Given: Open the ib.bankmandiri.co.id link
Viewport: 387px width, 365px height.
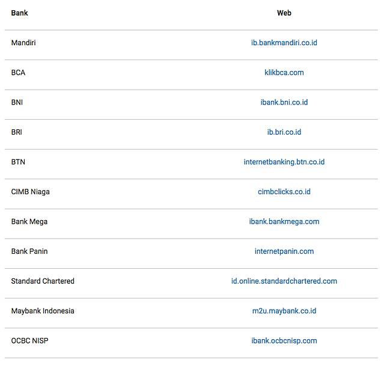Looking at the screenshot, I should click(x=284, y=43).
